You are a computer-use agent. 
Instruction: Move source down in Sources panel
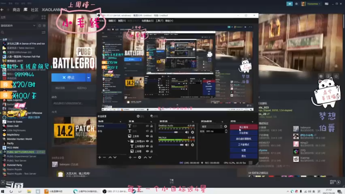point(150,157)
